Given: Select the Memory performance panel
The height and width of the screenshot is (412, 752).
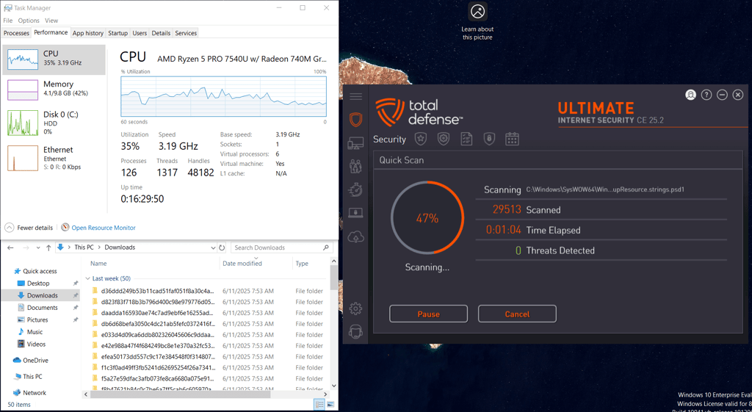Looking at the screenshot, I should [x=54, y=89].
